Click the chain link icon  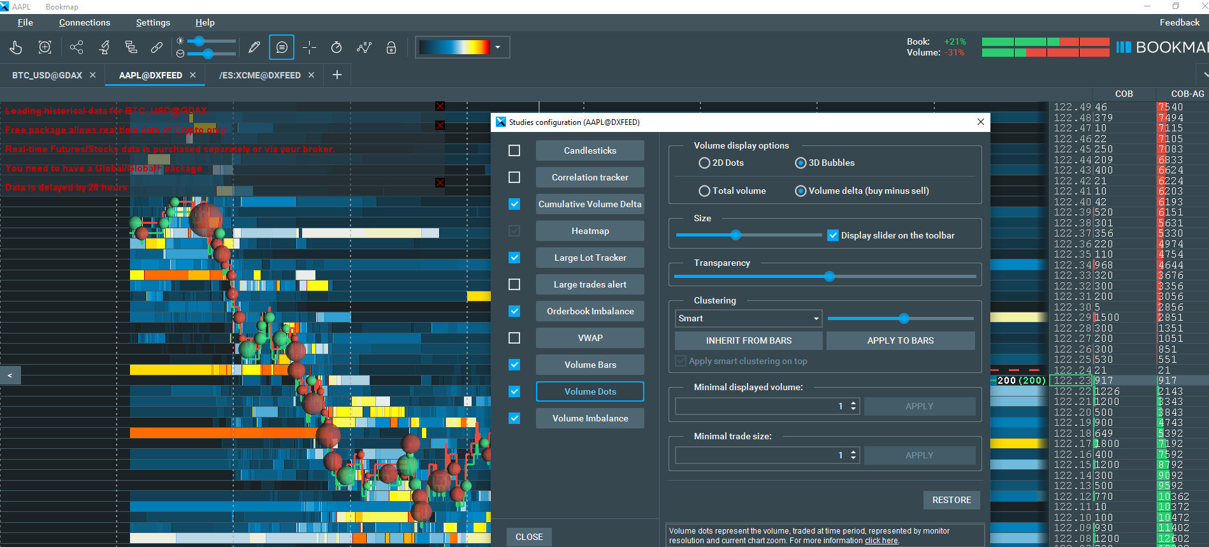pos(157,47)
